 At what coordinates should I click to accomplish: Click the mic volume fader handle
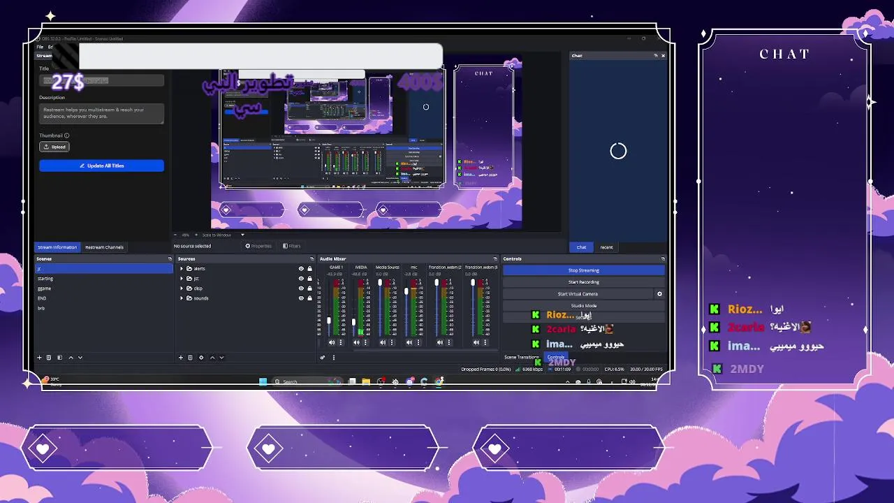[406, 291]
